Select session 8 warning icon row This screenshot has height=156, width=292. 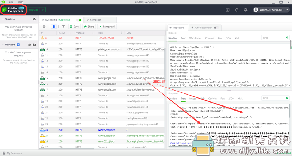point(42,38)
